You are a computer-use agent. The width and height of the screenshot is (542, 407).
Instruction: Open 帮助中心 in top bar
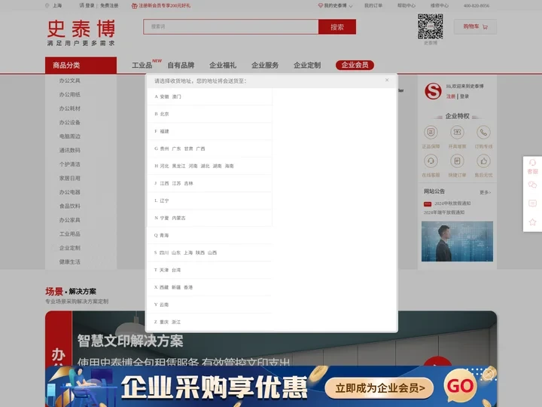(x=406, y=5)
